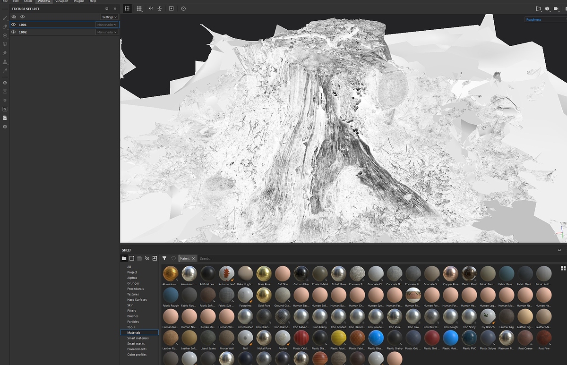Open the Plugins menu

point(79,1)
